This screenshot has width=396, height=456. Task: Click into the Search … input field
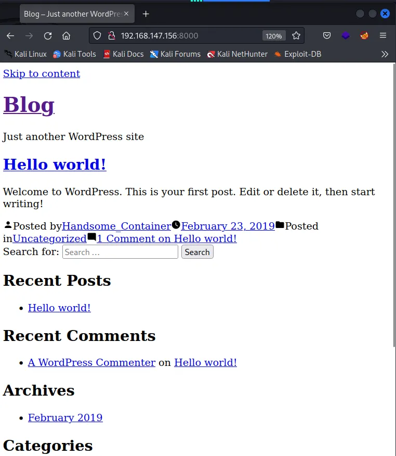120,252
